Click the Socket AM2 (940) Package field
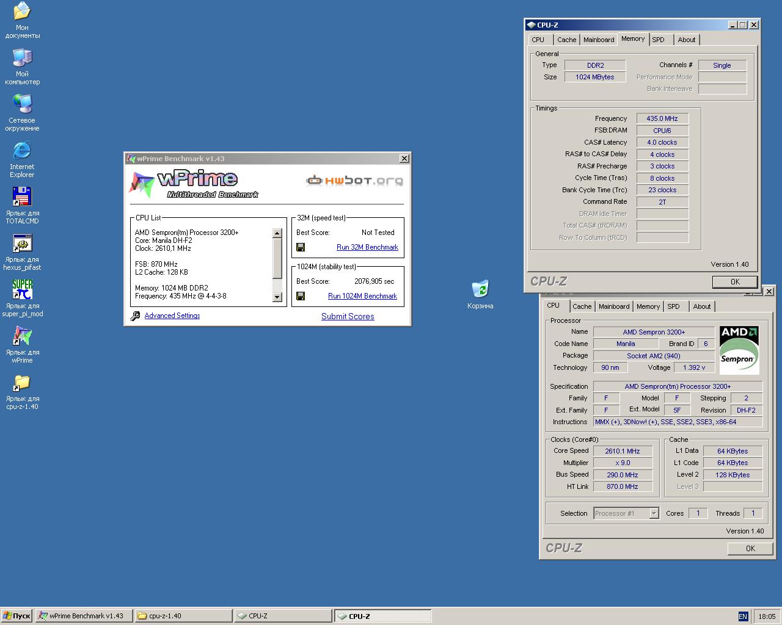782x625 pixels. pyautogui.click(x=654, y=356)
